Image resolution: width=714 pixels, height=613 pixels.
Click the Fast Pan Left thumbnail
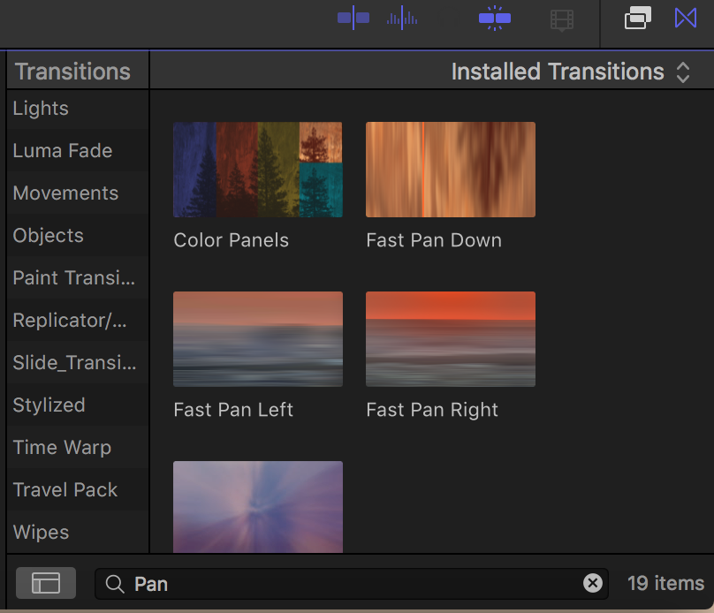tap(257, 339)
